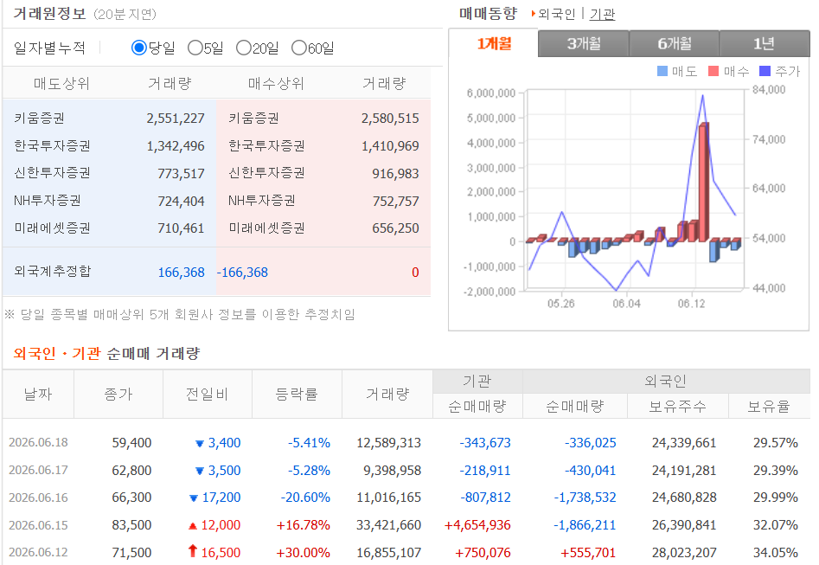Open the 1년 chart tab
The width and height of the screenshot is (819, 565).
coord(765,43)
